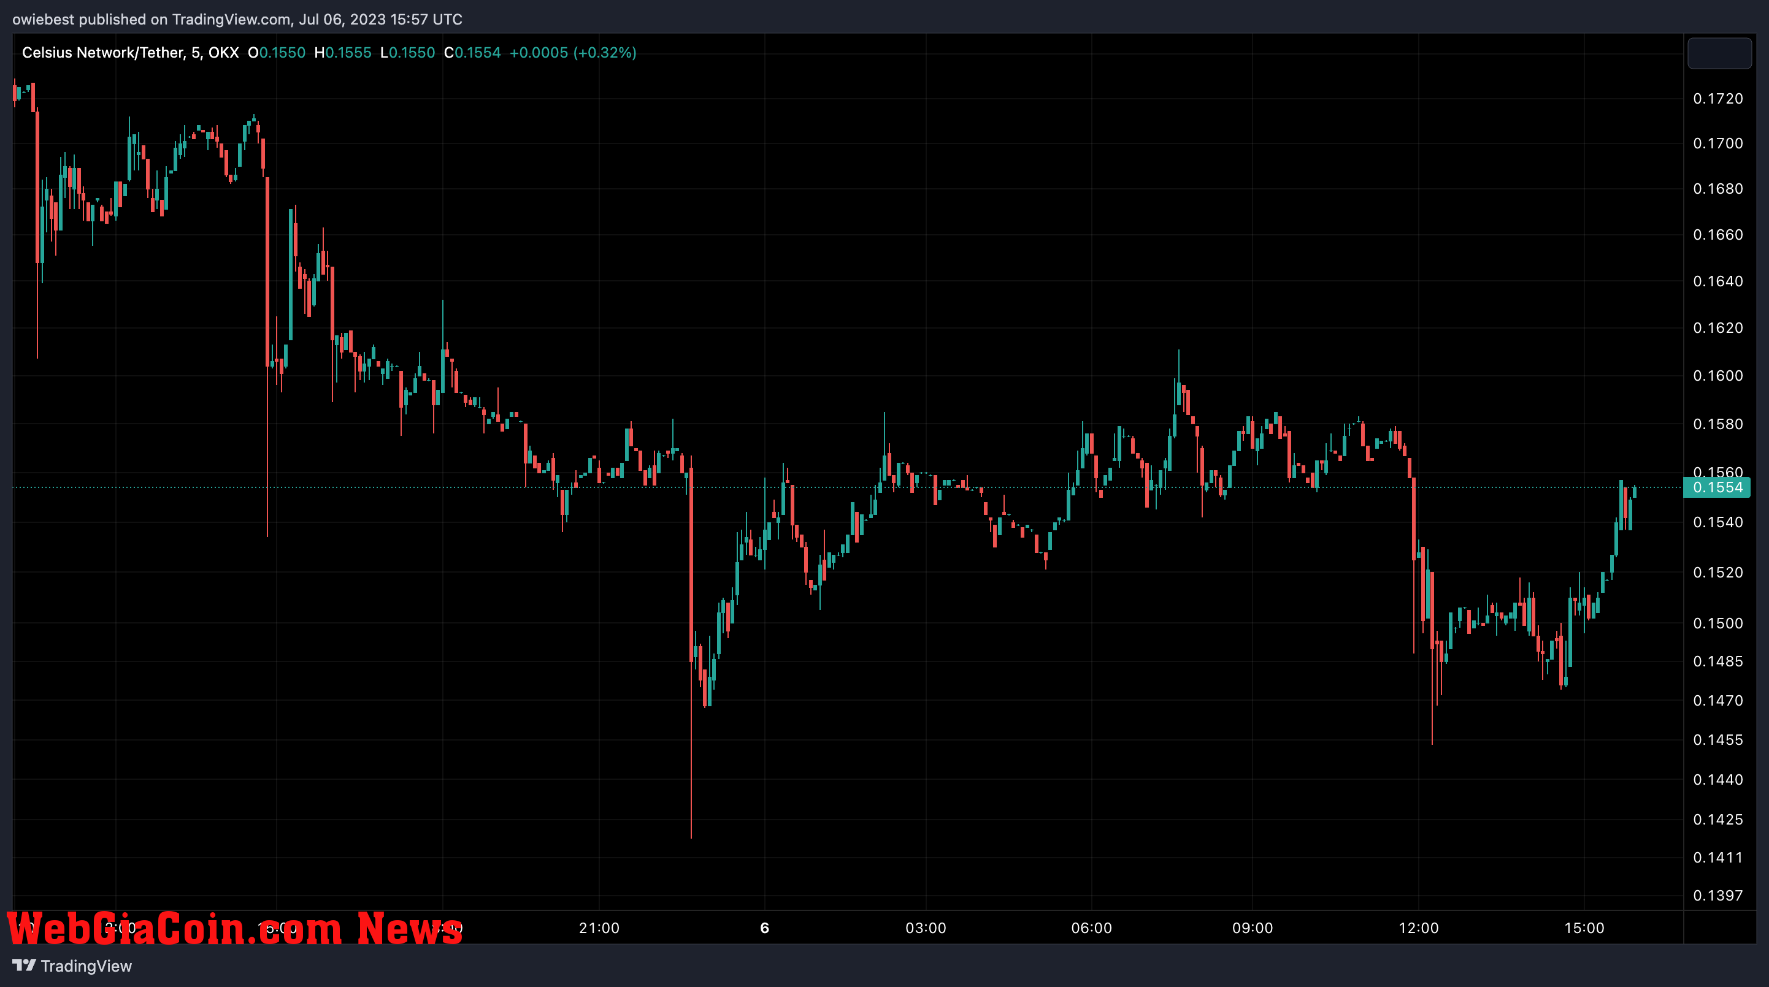The width and height of the screenshot is (1769, 987).
Task: Click the 0.1411 price axis label
Action: 1717,857
